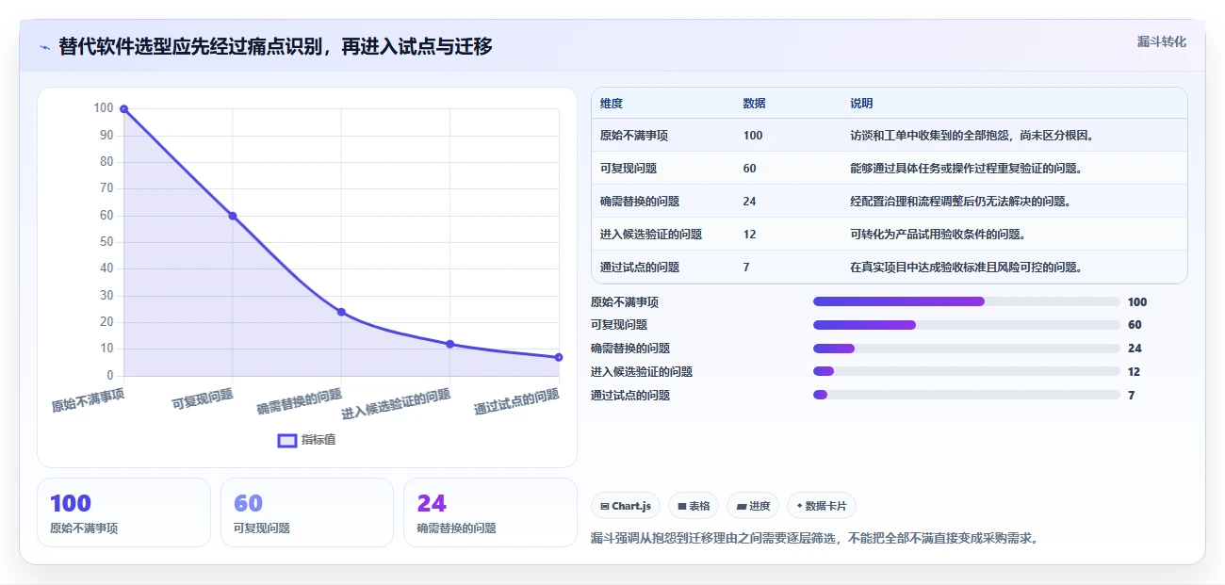
Task: Click the x-axis label 通过试点的问题 under chart
Action: click(x=517, y=401)
